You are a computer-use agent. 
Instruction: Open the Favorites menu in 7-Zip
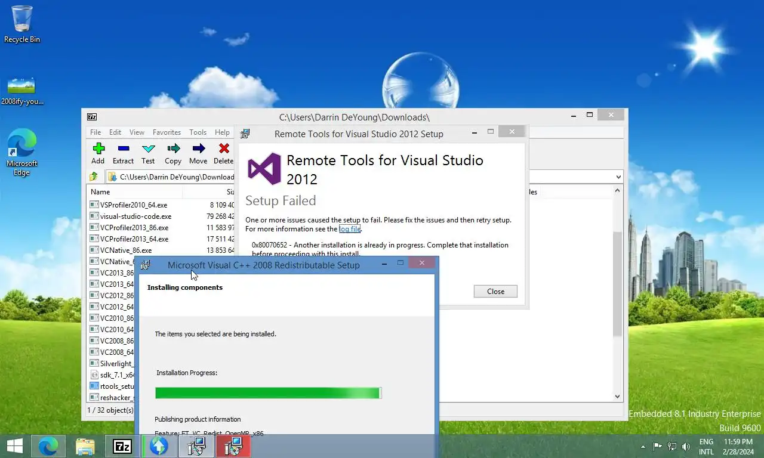[x=167, y=132]
